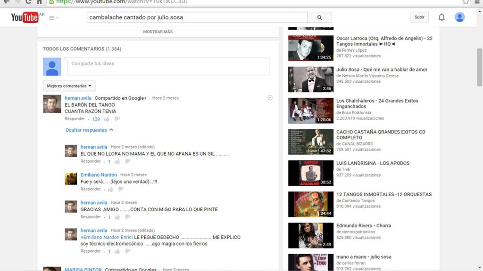Screen dimensions: 483x271
Task: Open the +Emiliano Nardon Enrici mention link
Action: pos(107,237)
